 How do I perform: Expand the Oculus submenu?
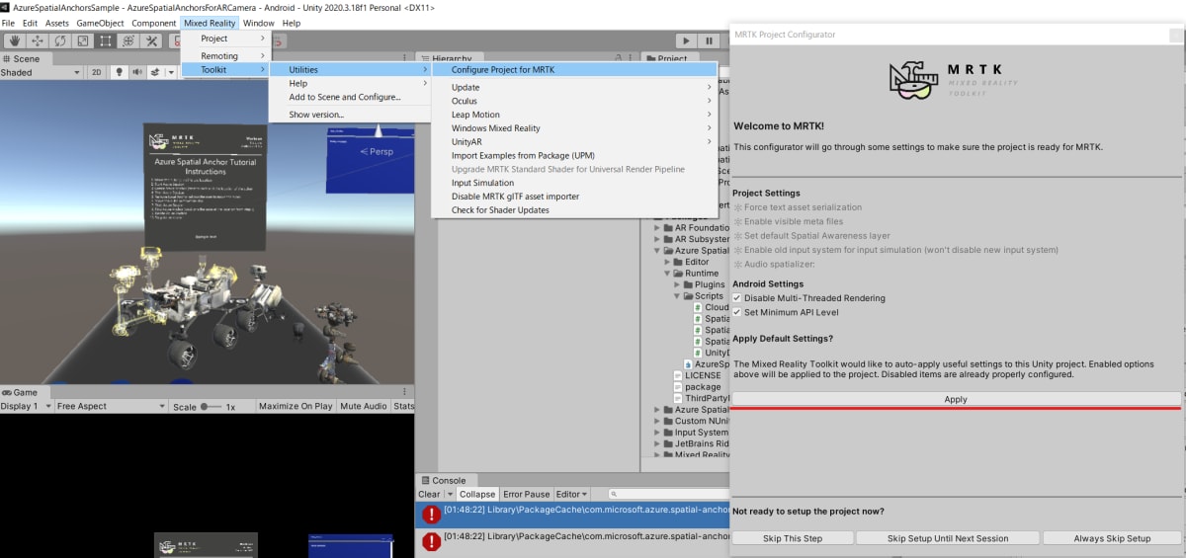(x=574, y=101)
